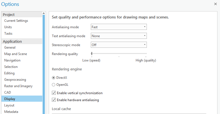
Task: Open the General application options
Action: pos(10,47)
